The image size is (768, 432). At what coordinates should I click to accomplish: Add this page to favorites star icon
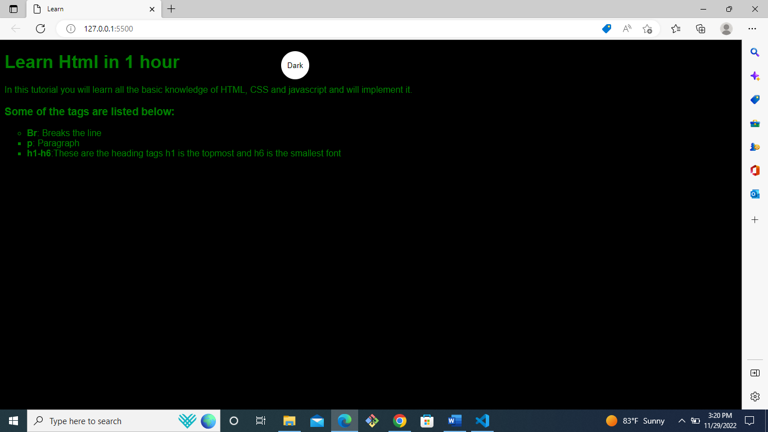(647, 29)
